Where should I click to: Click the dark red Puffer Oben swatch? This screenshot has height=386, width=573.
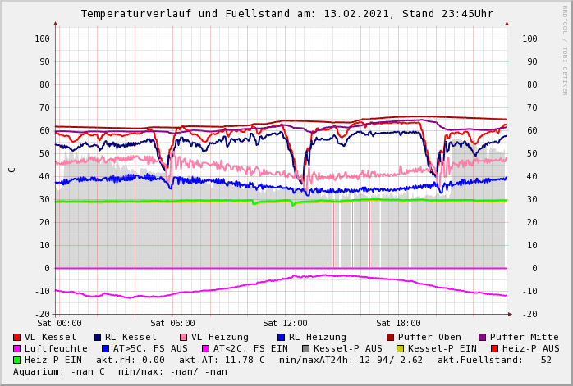[391, 337]
